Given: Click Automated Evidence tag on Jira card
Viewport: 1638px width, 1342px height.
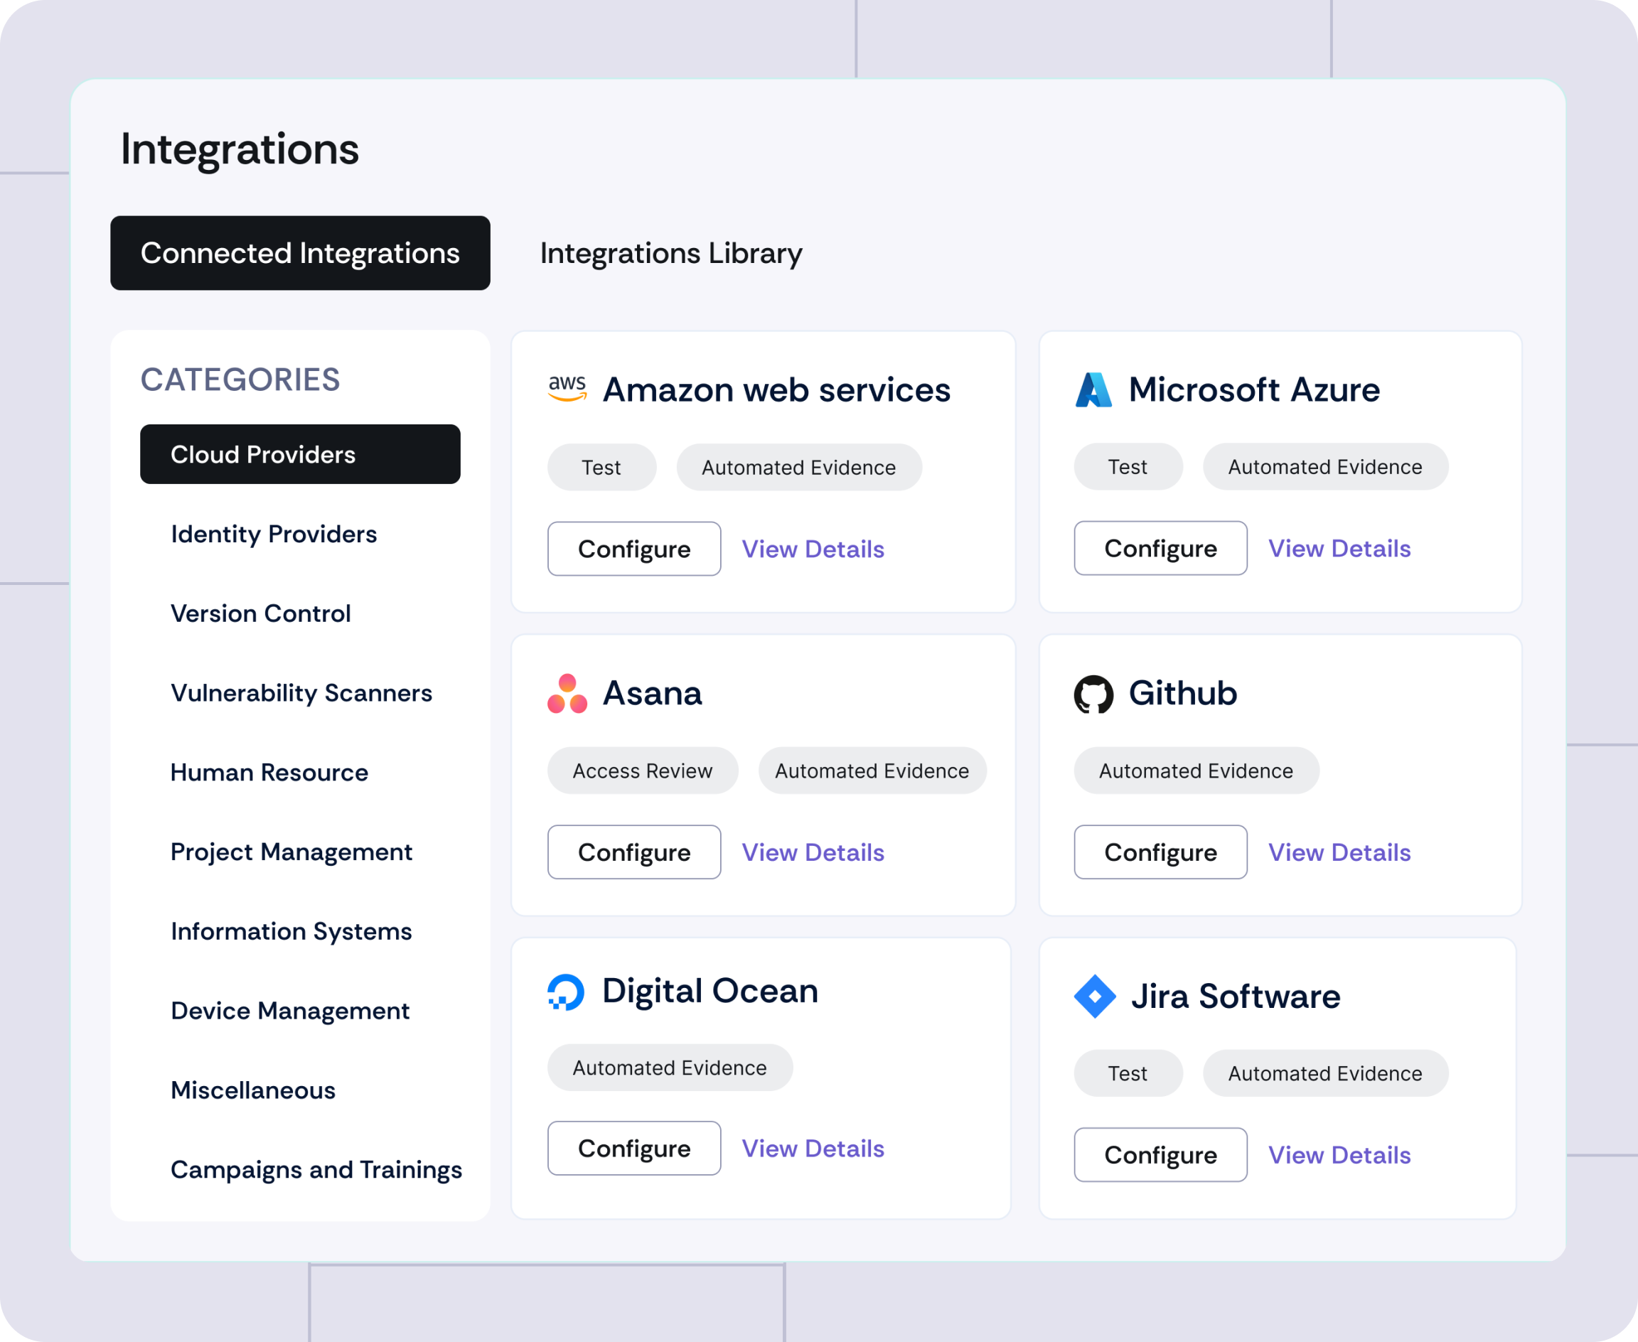Looking at the screenshot, I should coord(1325,1073).
